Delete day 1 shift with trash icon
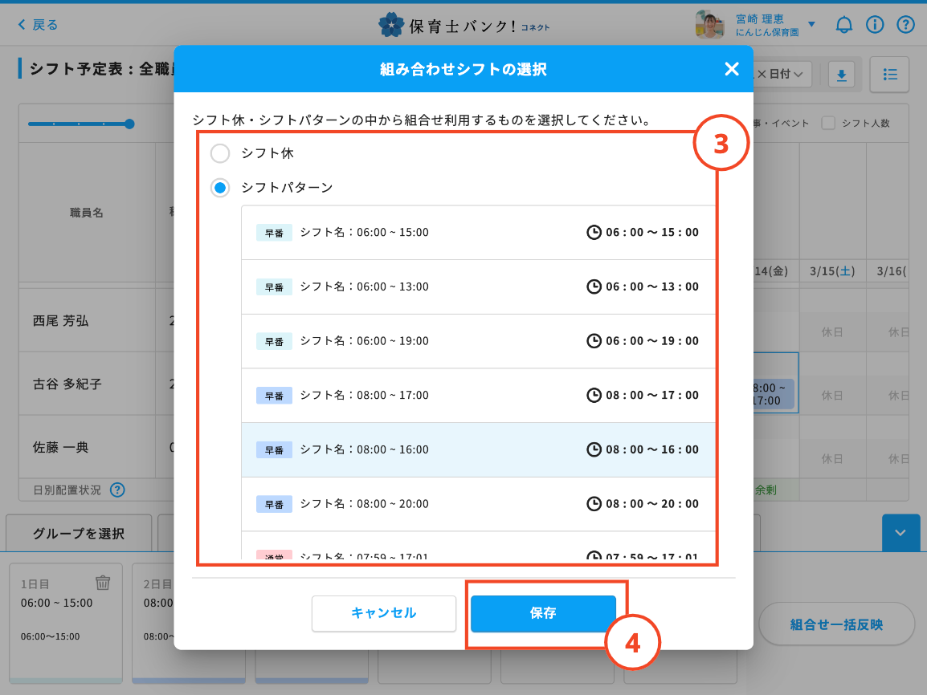The width and height of the screenshot is (927, 695). (x=103, y=583)
